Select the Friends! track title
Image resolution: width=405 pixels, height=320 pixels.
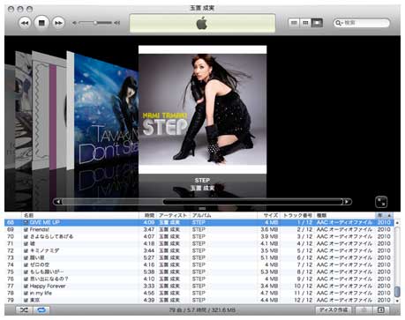(x=40, y=229)
